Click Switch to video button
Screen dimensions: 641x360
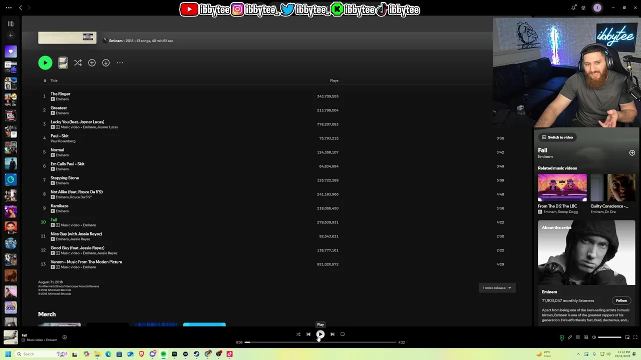pyautogui.click(x=557, y=137)
